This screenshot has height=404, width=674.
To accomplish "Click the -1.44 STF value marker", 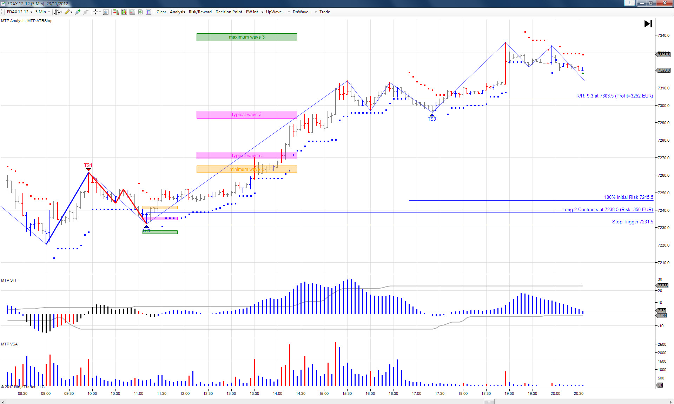I will [x=662, y=316].
